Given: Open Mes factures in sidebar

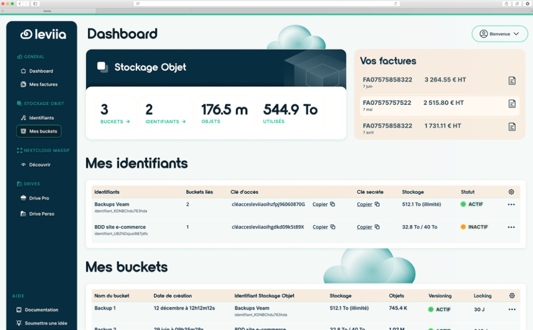Looking at the screenshot, I should [x=43, y=84].
